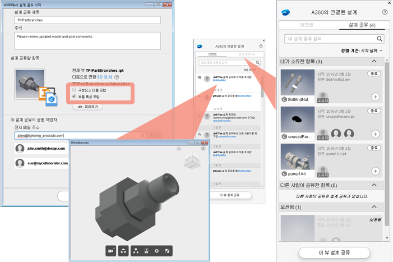Click the comment icon beside the first event entry
The image size is (393, 262).
point(200,77)
